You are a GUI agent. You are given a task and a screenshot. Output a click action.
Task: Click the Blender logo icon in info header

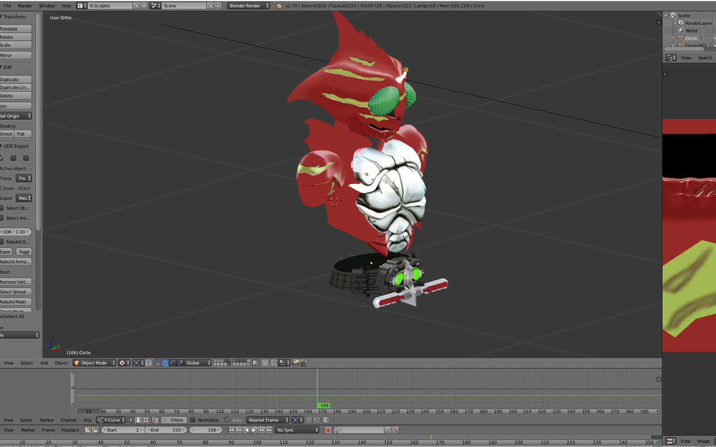click(x=279, y=6)
